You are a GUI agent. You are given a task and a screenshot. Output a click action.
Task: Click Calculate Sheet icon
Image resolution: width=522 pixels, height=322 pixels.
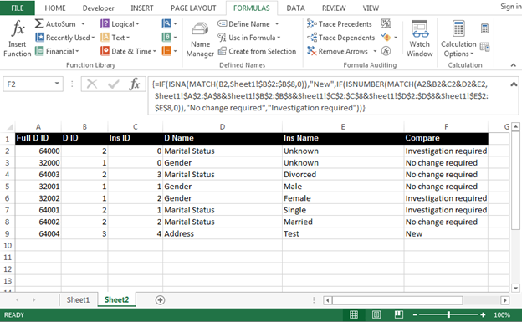pos(484,47)
